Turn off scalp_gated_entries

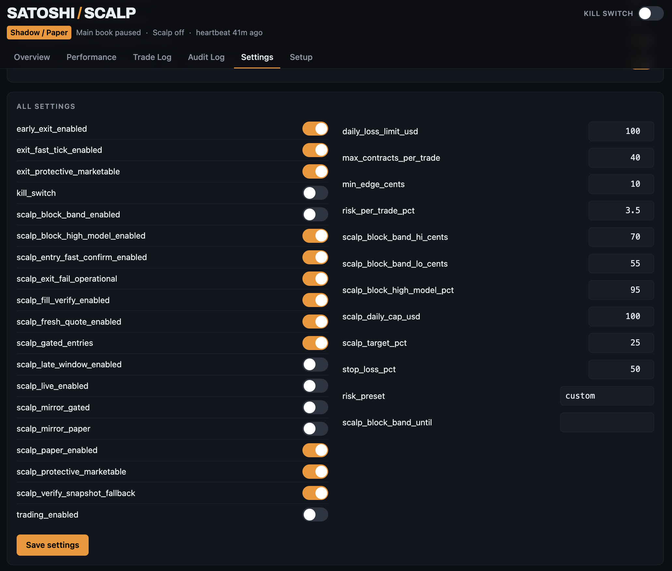coord(315,343)
